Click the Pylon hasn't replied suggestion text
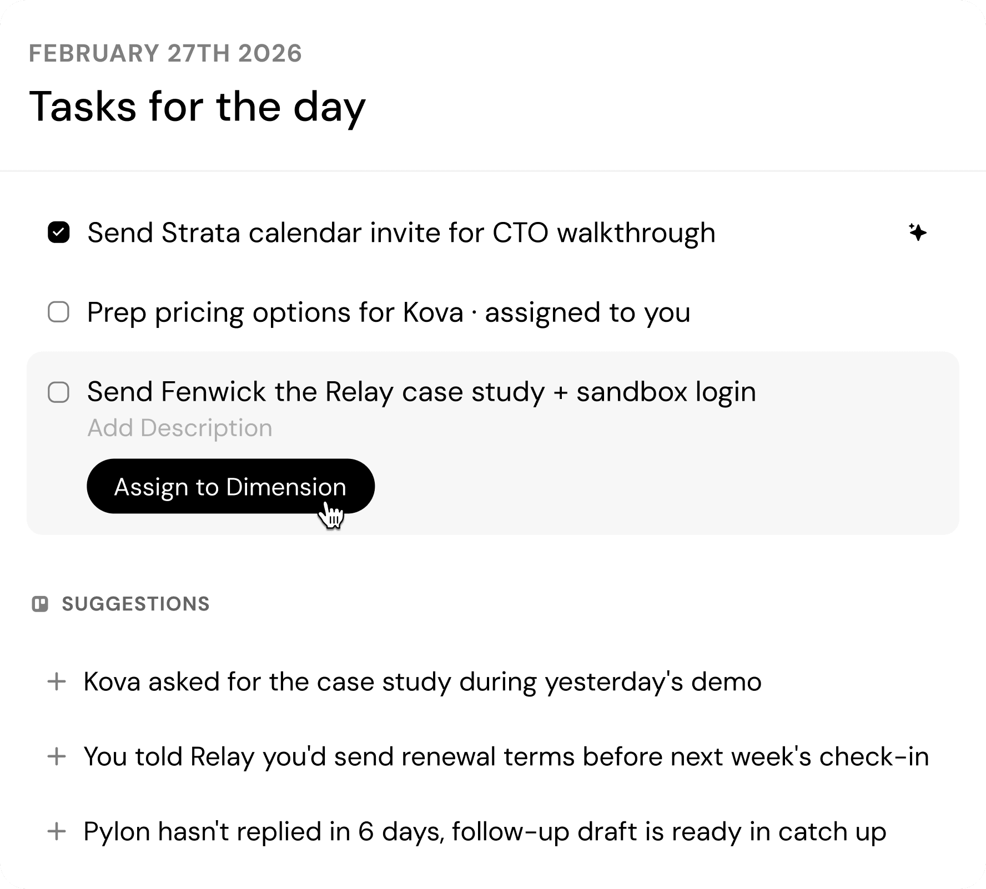The width and height of the screenshot is (986, 889). [485, 831]
